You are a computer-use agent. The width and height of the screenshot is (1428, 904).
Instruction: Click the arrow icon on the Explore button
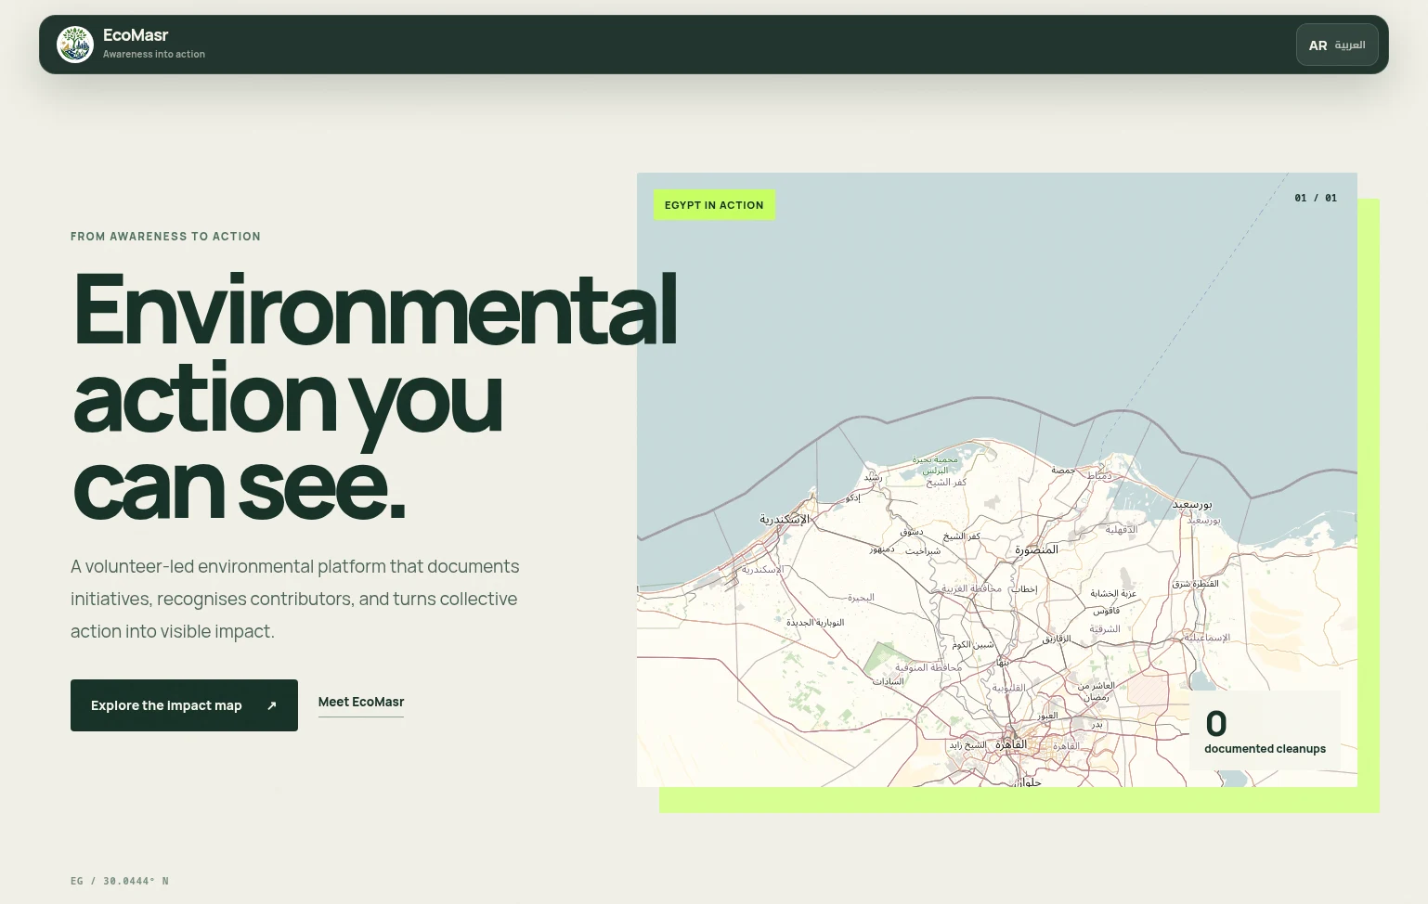tap(272, 705)
